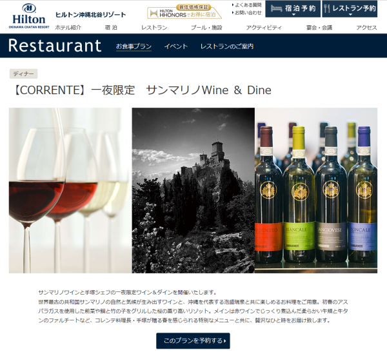Image resolution: width=387 pixels, height=352 pixels.
Task: Open the よくある質問 link
Action: click(x=247, y=5)
